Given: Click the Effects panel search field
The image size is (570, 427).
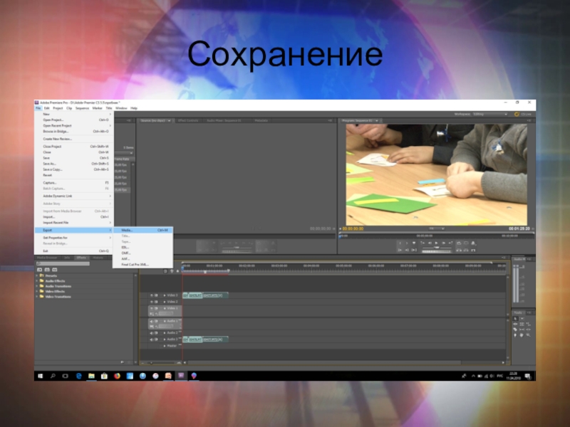Looking at the screenshot, I should tap(64, 264).
